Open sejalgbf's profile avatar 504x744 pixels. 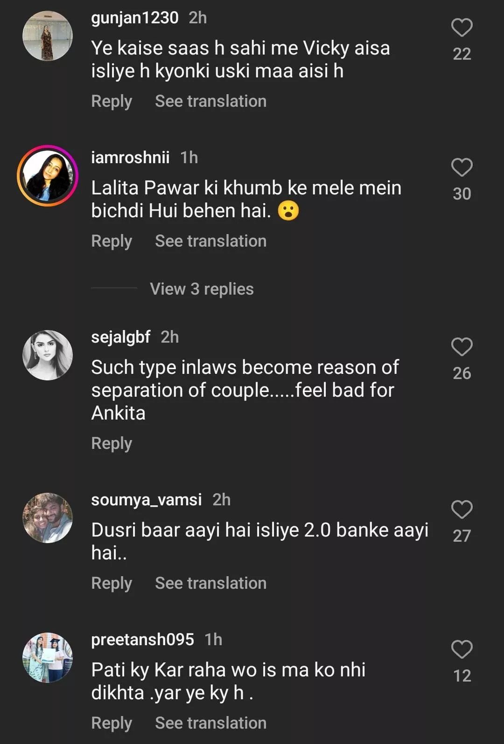[48, 355]
